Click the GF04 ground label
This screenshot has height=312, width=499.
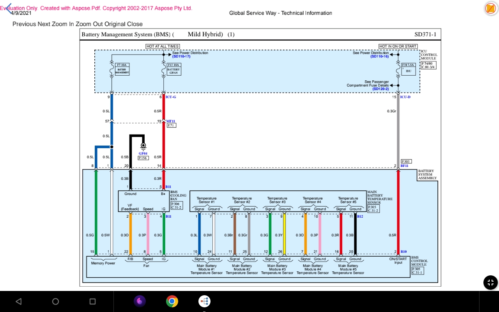click(x=143, y=154)
